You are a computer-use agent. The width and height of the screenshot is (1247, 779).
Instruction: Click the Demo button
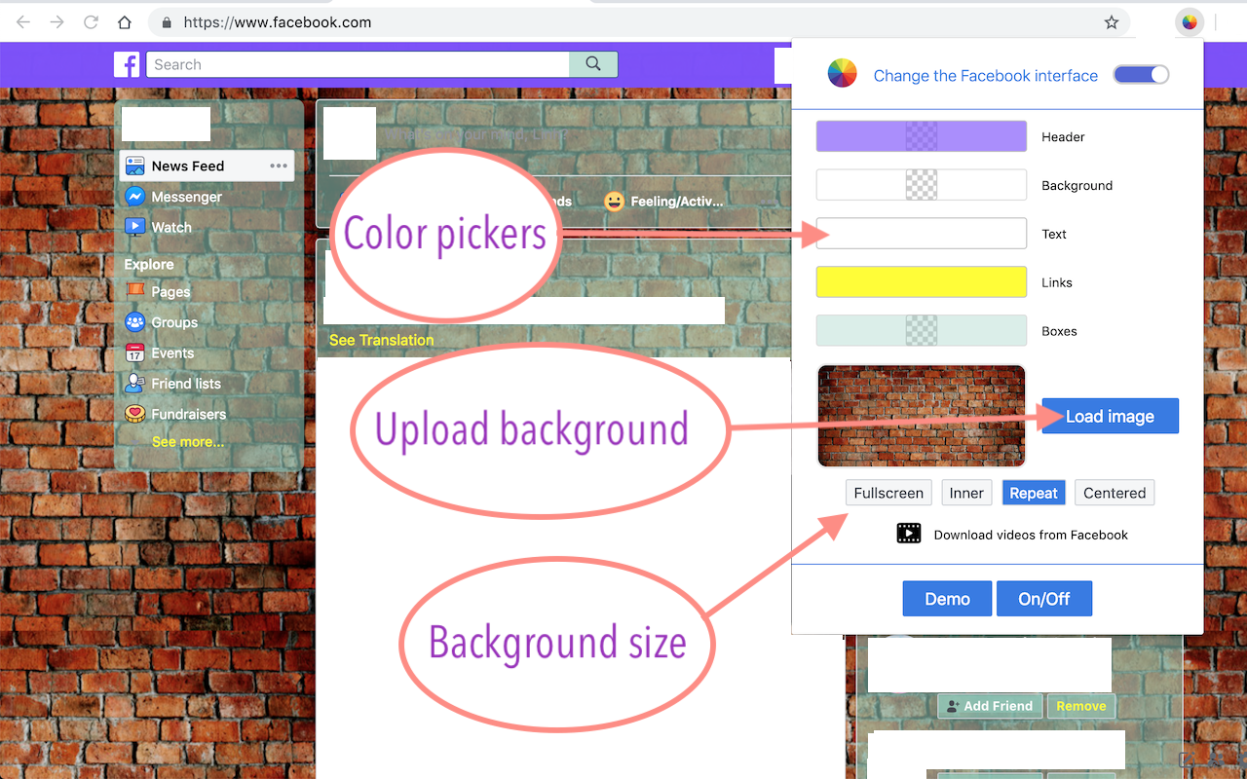pos(947,599)
